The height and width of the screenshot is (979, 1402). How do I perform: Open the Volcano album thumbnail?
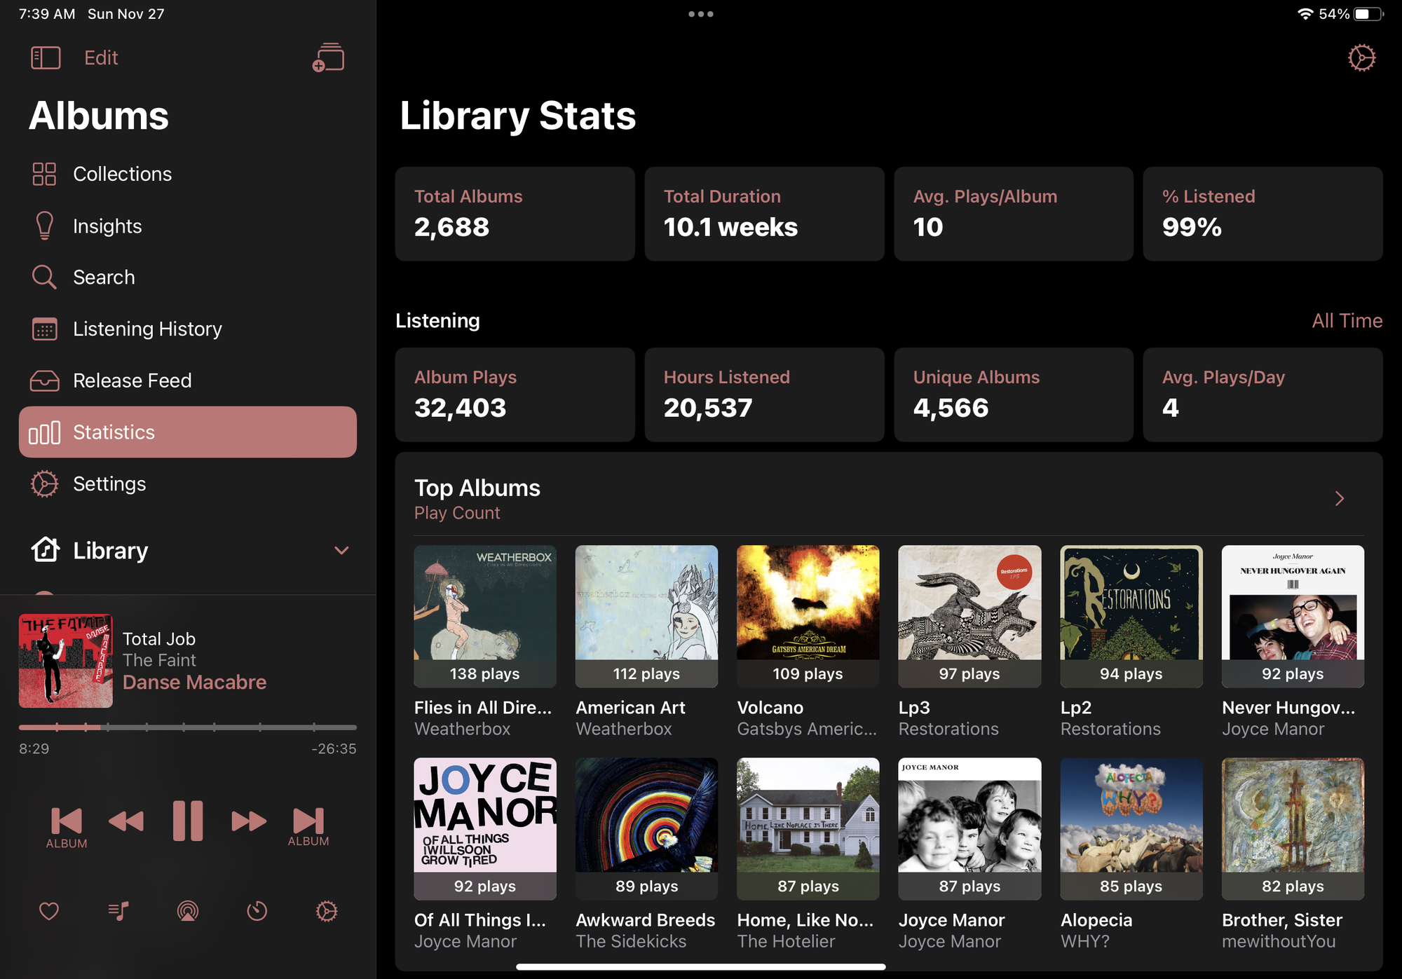808,616
